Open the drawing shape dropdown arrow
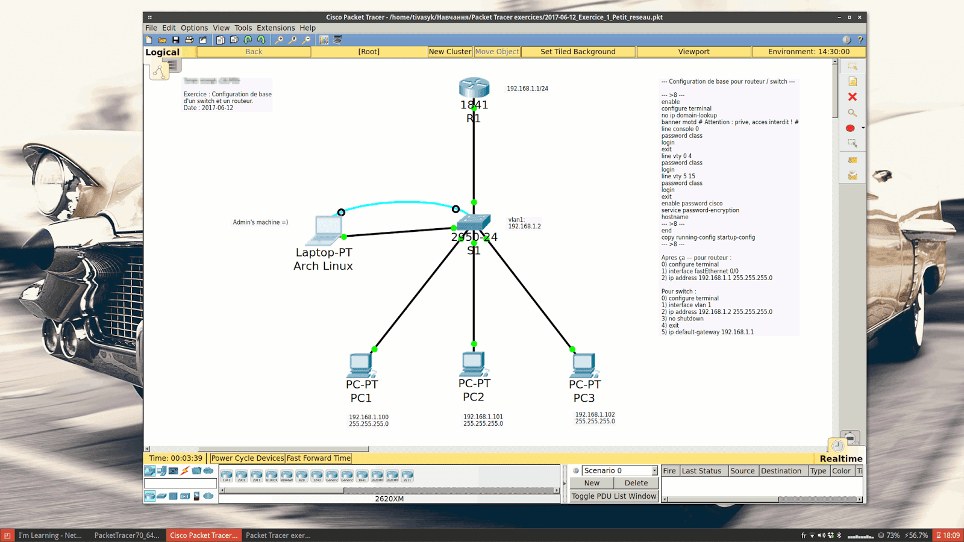The height and width of the screenshot is (542, 964). click(x=863, y=128)
